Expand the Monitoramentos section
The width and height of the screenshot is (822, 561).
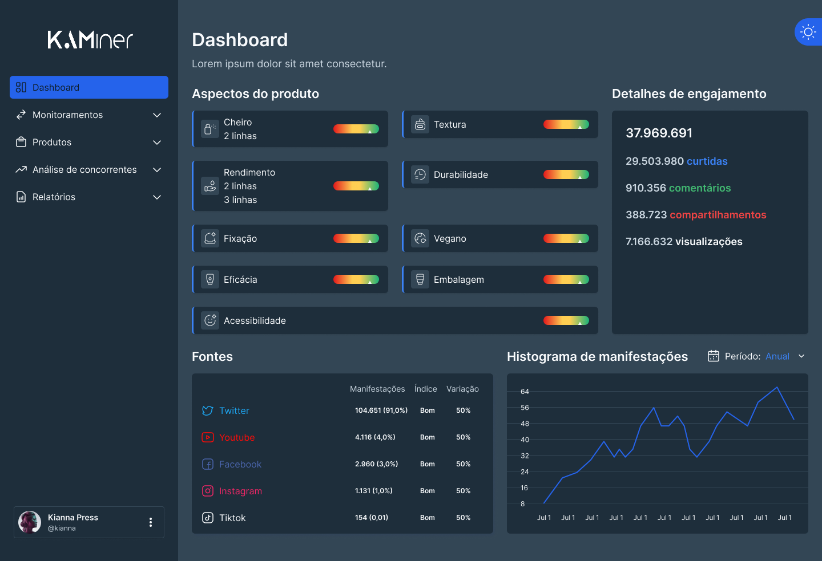[88, 115]
